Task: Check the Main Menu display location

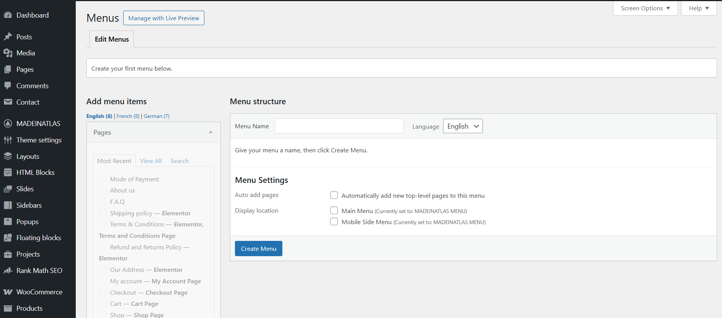Action: pyautogui.click(x=334, y=211)
